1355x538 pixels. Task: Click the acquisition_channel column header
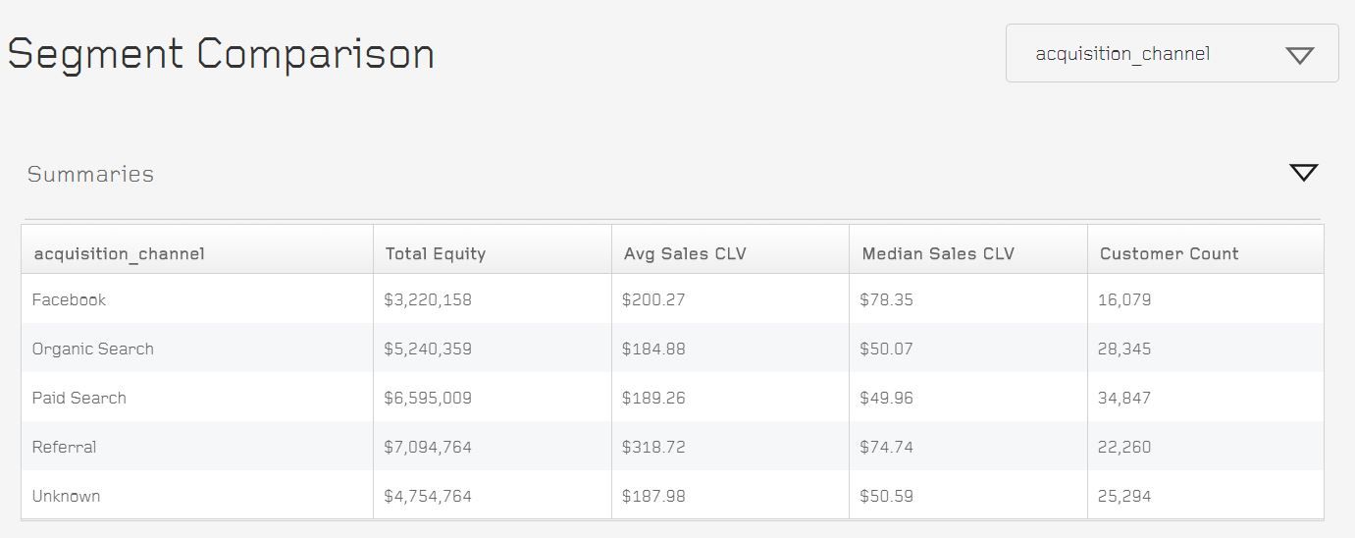119,253
